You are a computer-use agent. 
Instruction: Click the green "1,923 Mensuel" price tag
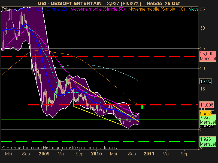208,142
